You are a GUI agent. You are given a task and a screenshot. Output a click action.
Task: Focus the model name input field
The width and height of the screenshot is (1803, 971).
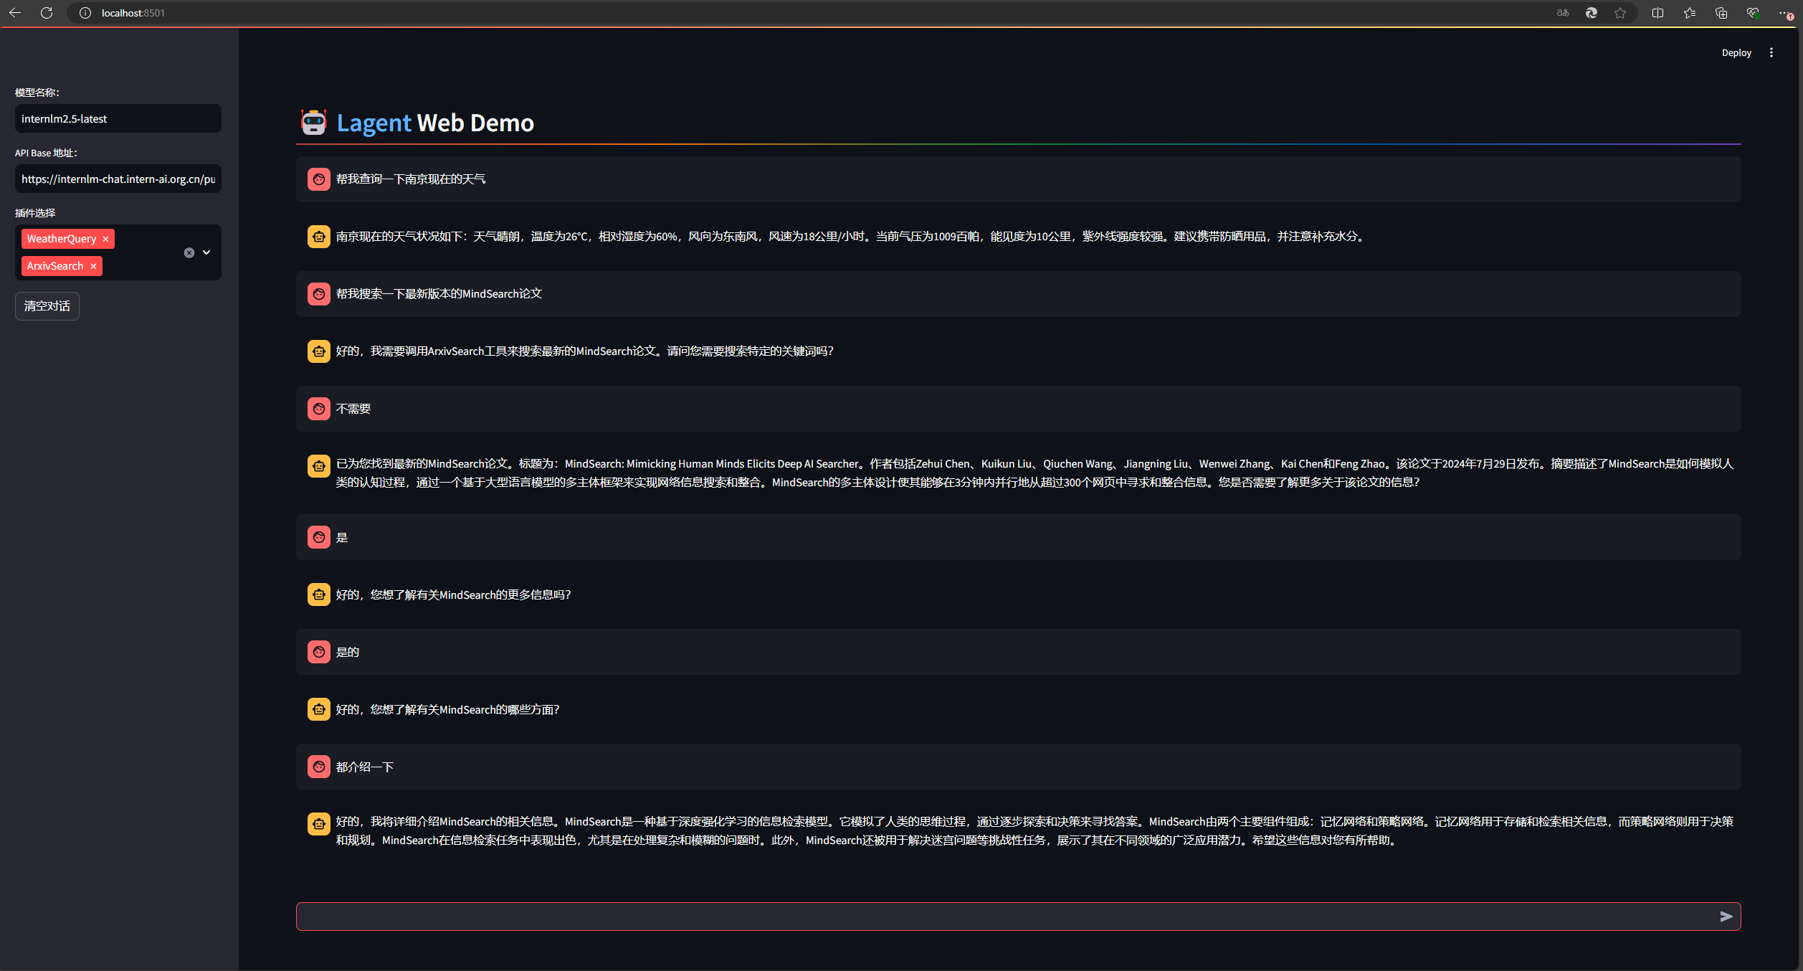point(118,119)
